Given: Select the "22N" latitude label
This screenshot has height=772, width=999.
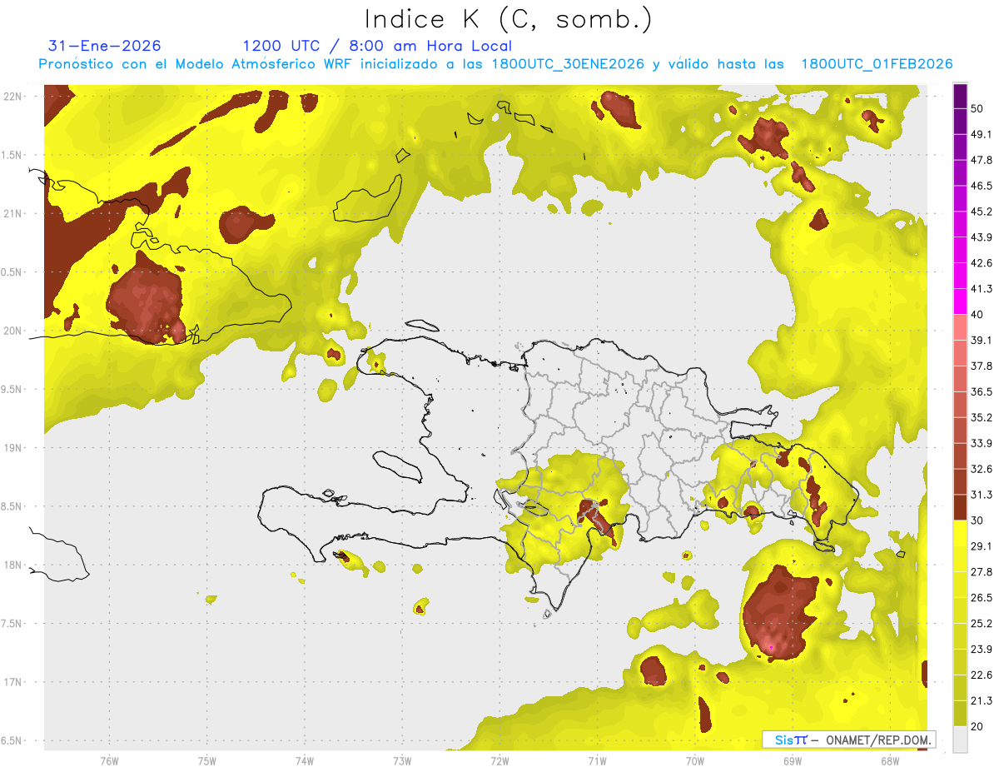Looking at the screenshot, I should [12, 97].
